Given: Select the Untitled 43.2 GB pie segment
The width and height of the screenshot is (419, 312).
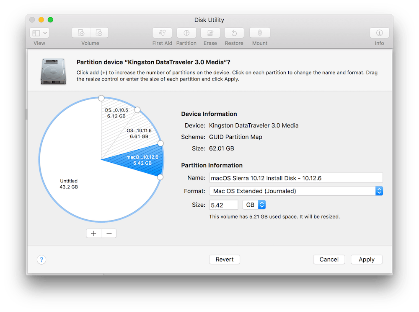Looking at the screenshot, I should tap(69, 184).
